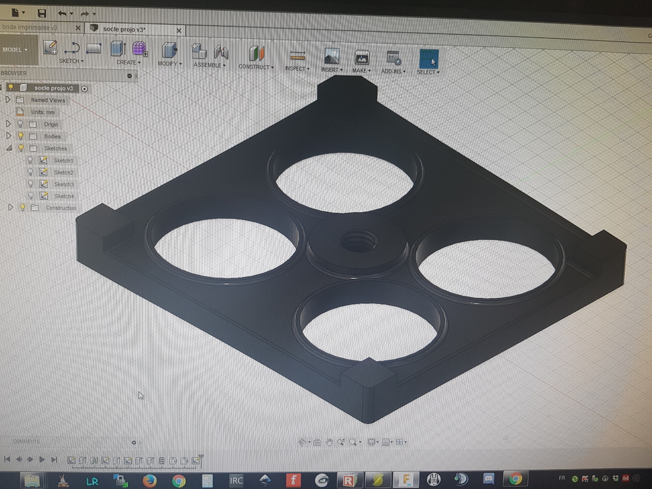The image size is (652, 489).
Task: Open the SKETCH dropdown menu
Action: tap(71, 61)
